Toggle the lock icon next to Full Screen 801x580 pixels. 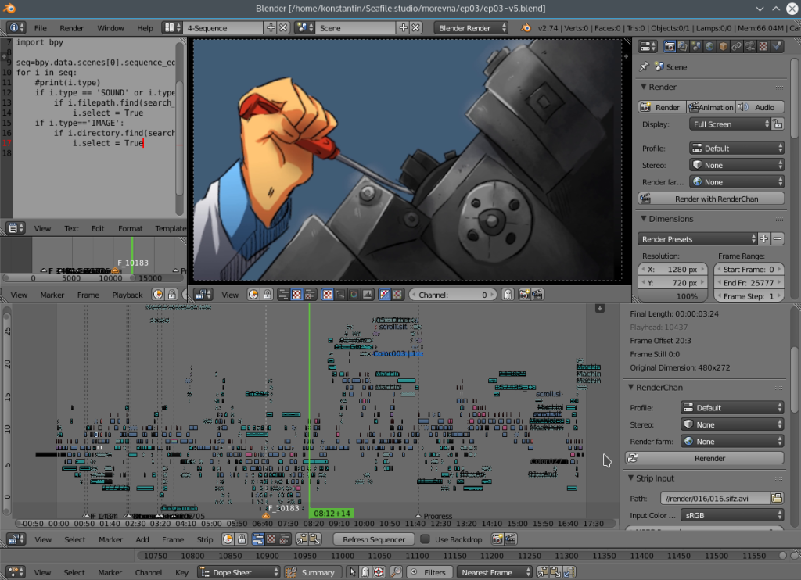click(778, 124)
